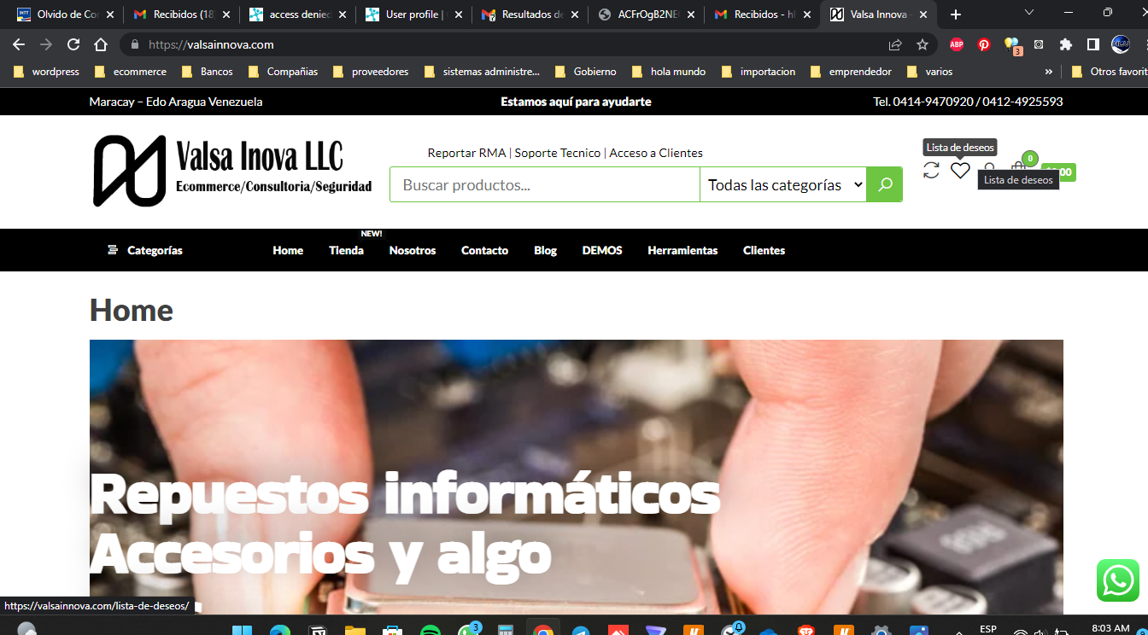Open the proveedores bookmarks folder
This screenshot has height=635, width=1148.
click(x=371, y=72)
